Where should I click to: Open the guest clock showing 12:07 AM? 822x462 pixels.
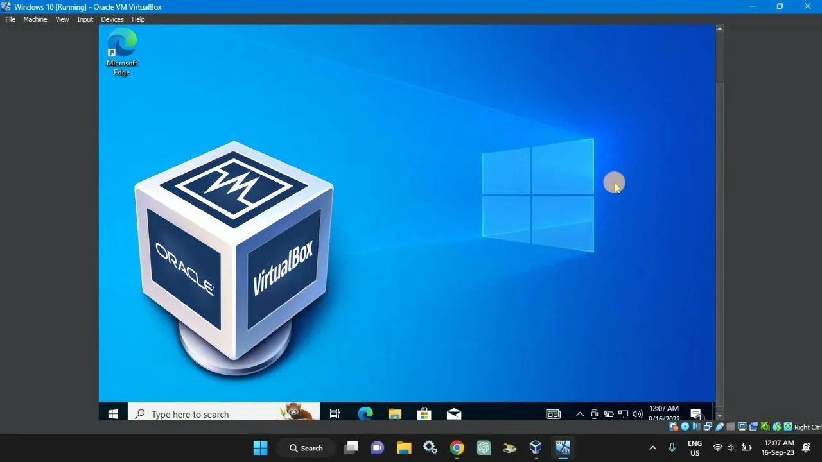[x=664, y=413]
